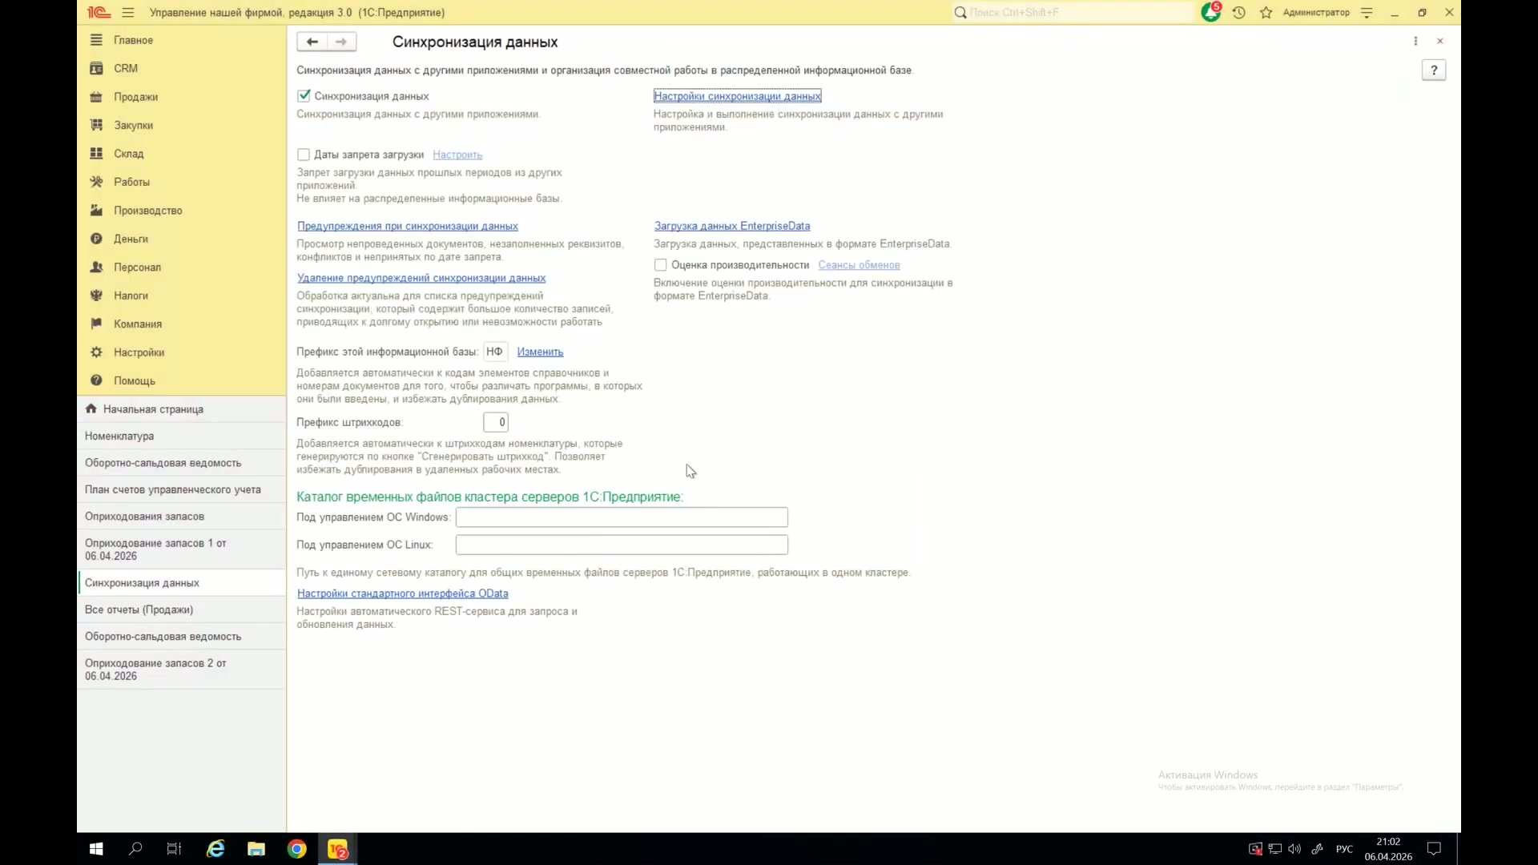Go back with the left arrow
Screen dimensions: 1538x865
point(312,42)
